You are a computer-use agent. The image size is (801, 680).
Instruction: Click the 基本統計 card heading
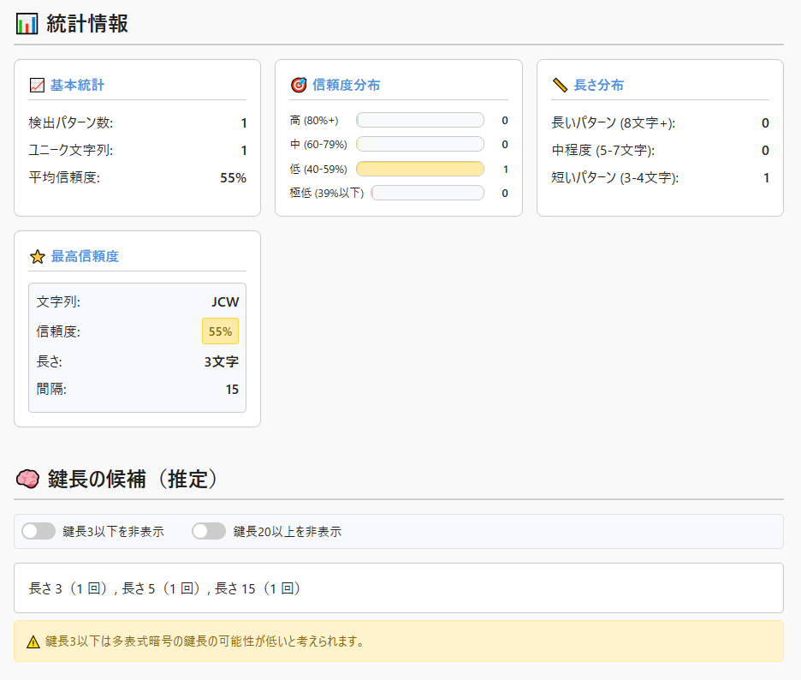(x=77, y=85)
